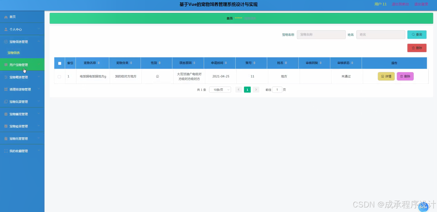Go to next page arrow in pagination

(256, 90)
